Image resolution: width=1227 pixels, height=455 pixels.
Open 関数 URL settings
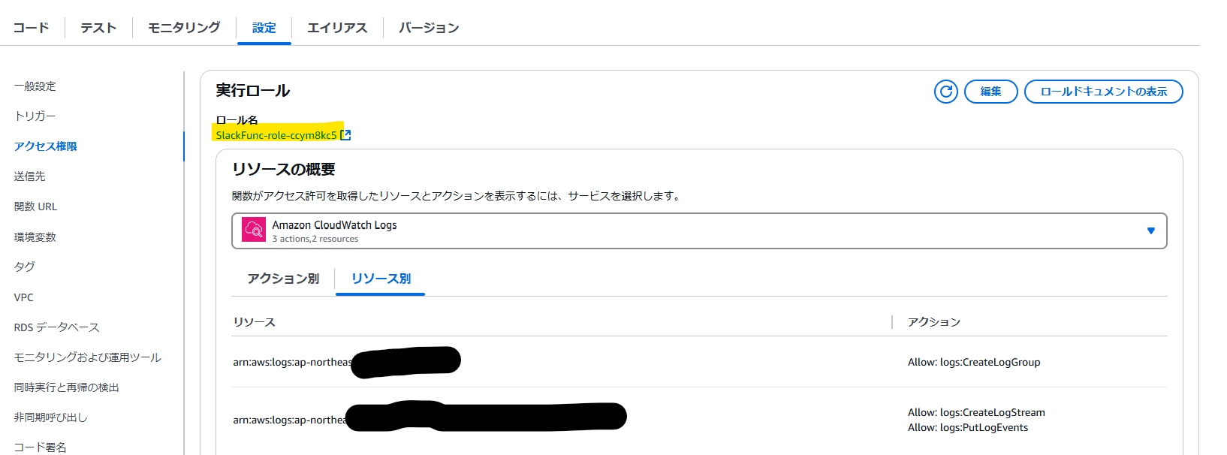pyautogui.click(x=35, y=206)
